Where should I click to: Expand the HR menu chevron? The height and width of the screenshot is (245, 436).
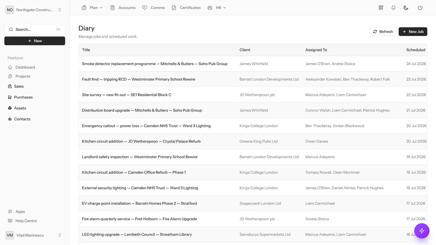pos(225,8)
